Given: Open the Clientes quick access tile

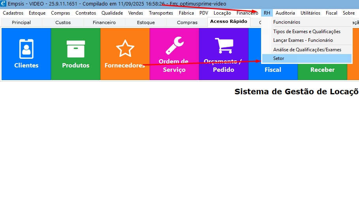Looking at the screenshot, I should [x=26, y=54].
